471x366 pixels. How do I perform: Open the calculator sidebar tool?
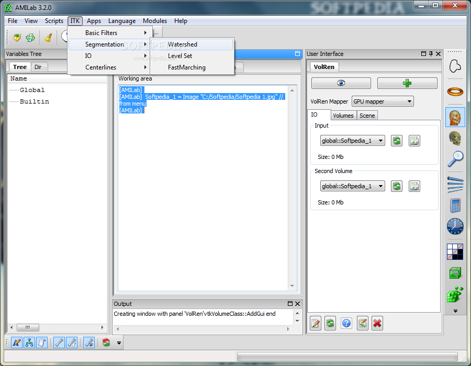455,205
